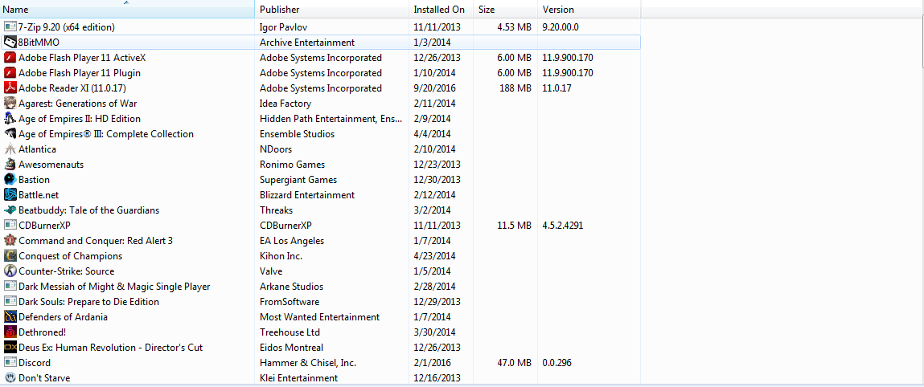Screen dimensions: 924x387
Task: Select the Awesomenauts entry name
Action: 51,165
